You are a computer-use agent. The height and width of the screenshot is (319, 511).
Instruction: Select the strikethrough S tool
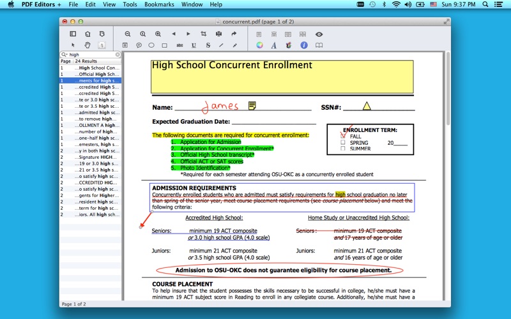(208, 45)
